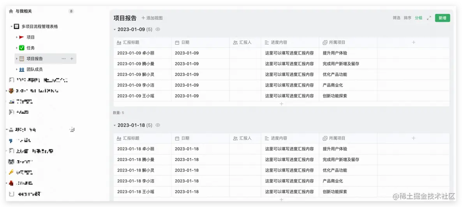Open the 排序 sort option
The image size is (462, 207).
point(407,18)
